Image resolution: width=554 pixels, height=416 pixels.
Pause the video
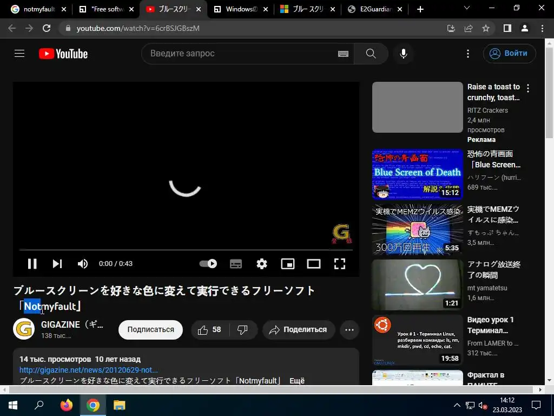point(32,264)
